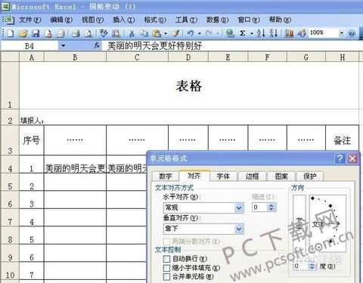Toggle the Drawing toolbar icon
This screenshot has height=283, width=363.
tap(302, 33)
